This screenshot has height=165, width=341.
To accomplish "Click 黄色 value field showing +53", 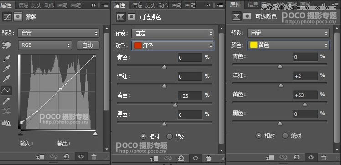I will click(x=305, y=95).
